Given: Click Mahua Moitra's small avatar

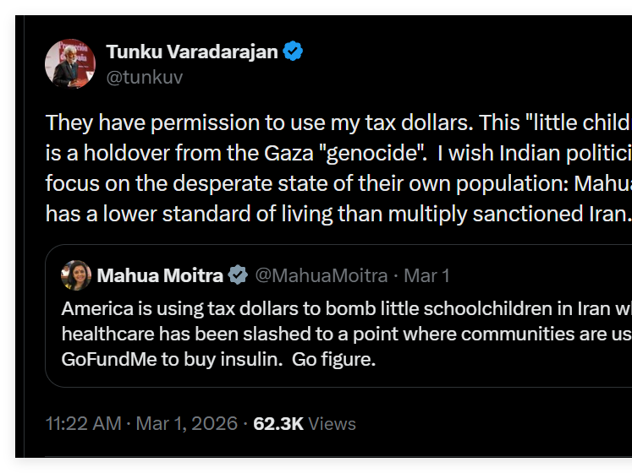Looking at the screenshot, I should (x=76, y=275).
